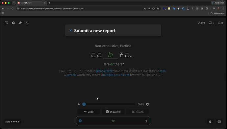Click the yellow extension icon
Screen dimensions: 227x129
(169, 9)
